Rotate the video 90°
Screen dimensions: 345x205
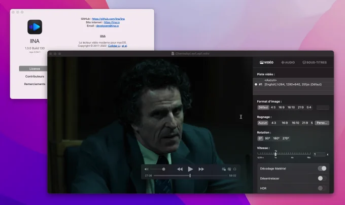point(267,139)
